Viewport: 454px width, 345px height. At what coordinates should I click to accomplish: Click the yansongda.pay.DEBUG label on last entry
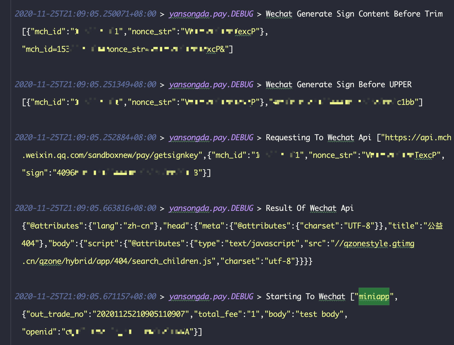point(211,296)
